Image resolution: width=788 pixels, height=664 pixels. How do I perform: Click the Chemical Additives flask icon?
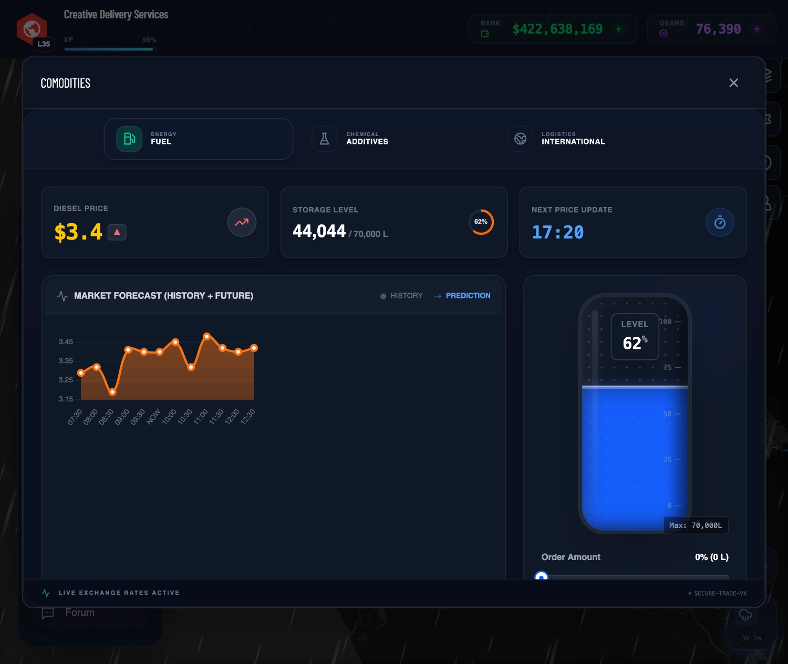tap(325, 139)
